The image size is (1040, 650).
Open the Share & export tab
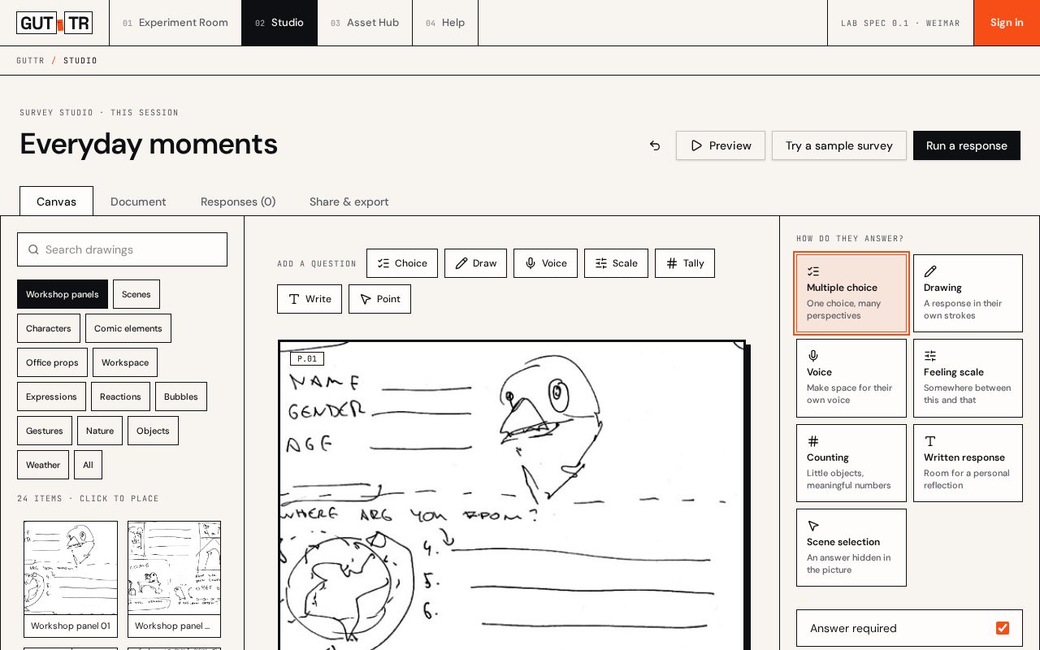tap(349, 201)
